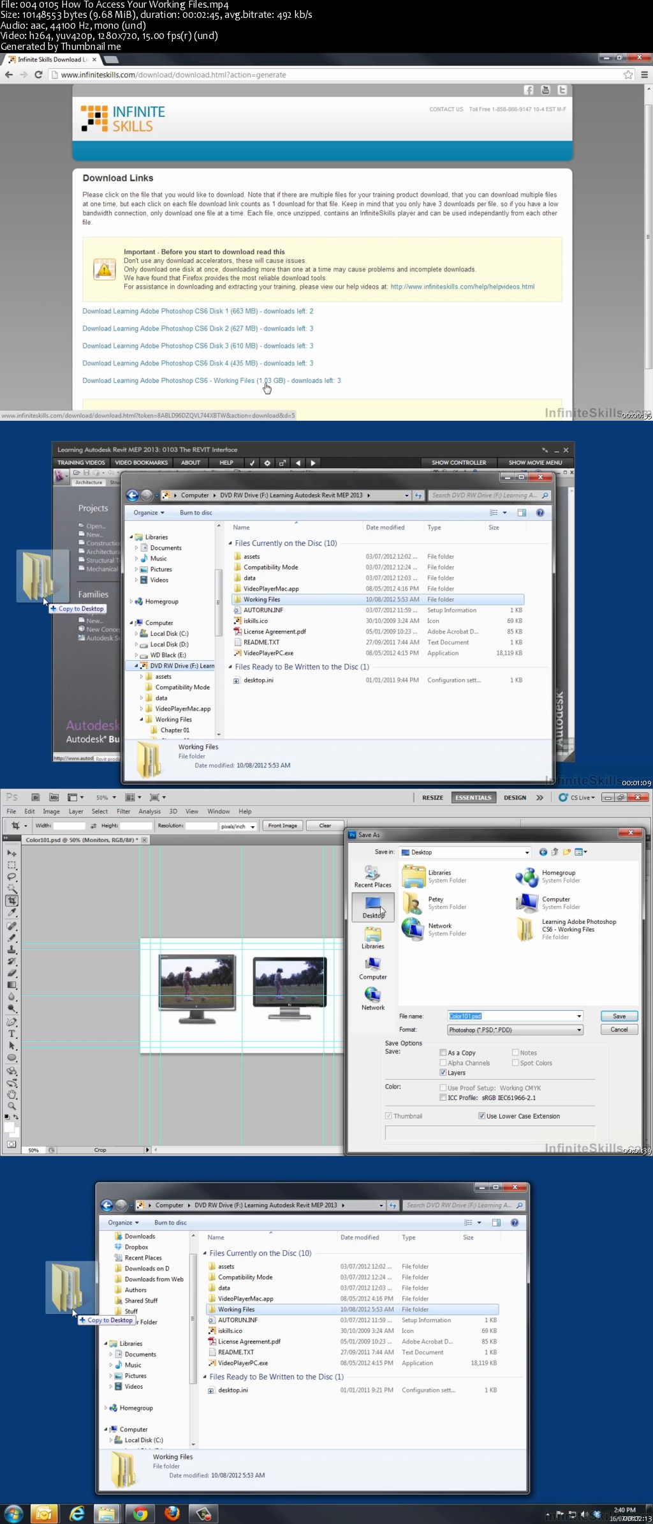This screenshot has height=1524, width=653.
Task: Open TRAINING VIDEOS in the Revit player
Action: point(81,462)
